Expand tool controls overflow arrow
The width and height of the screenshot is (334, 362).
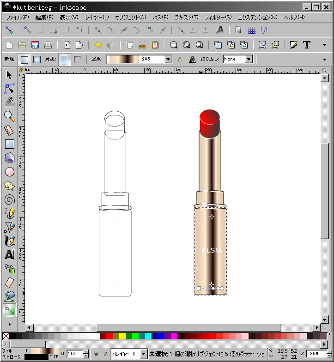(324, 59)
